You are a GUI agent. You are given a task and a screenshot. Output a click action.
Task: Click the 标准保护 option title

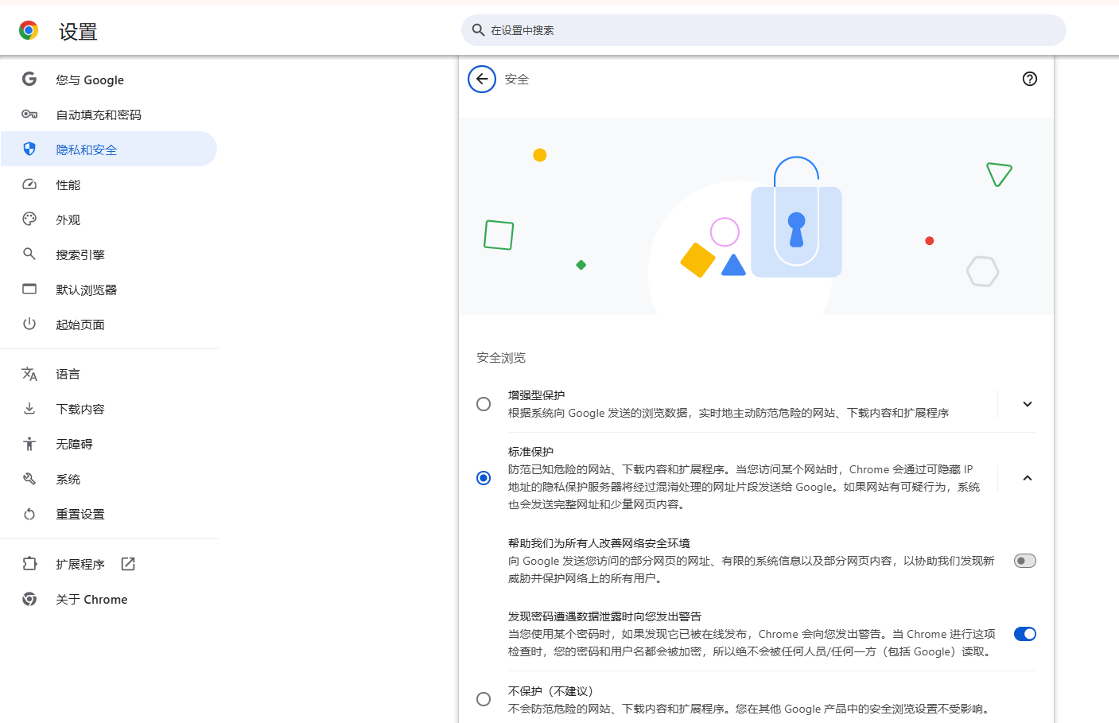pos(530,452)
